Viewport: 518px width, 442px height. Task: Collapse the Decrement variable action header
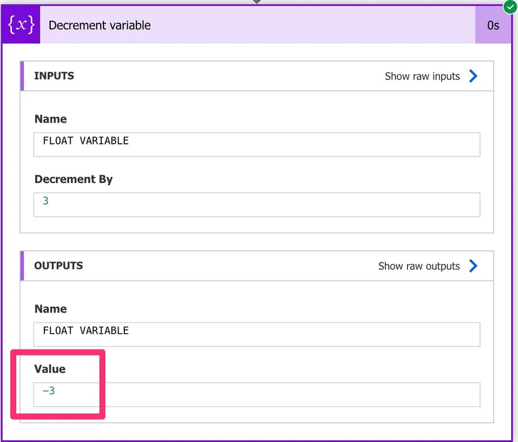[259, 25]
